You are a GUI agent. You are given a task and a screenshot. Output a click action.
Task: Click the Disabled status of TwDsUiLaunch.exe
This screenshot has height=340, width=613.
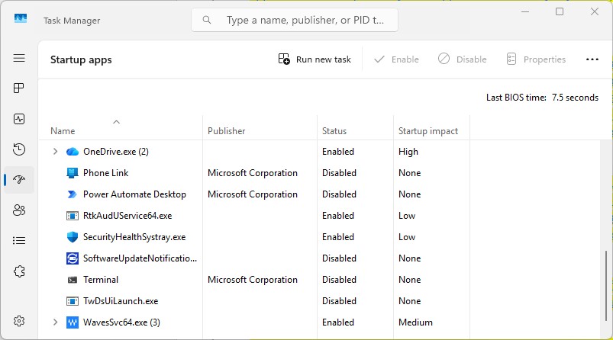click(339, 301)
